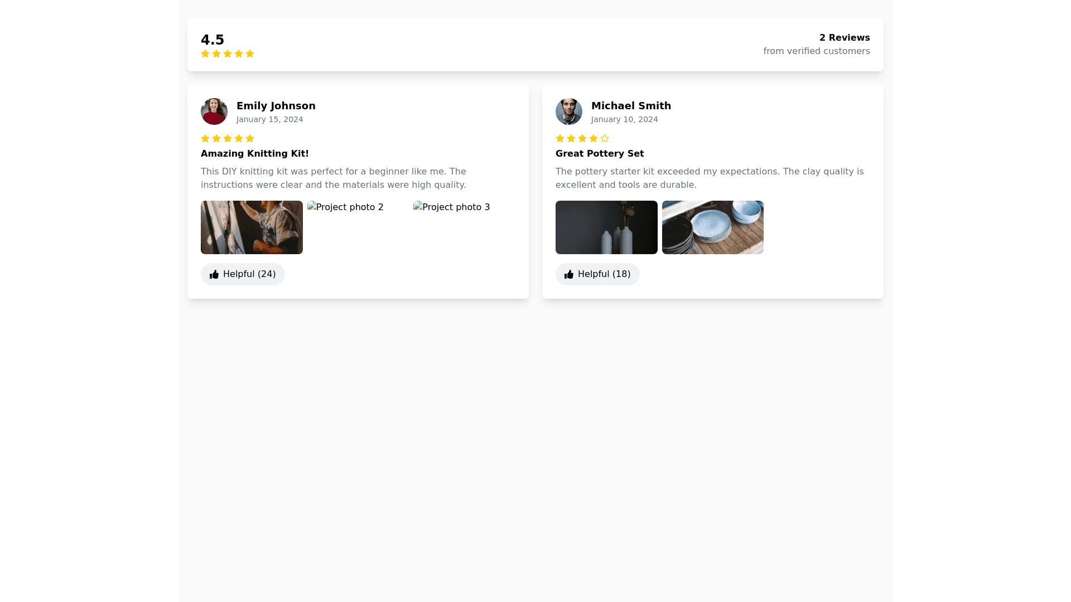Click Michael Smith's profile avatar

coord(569,111)
